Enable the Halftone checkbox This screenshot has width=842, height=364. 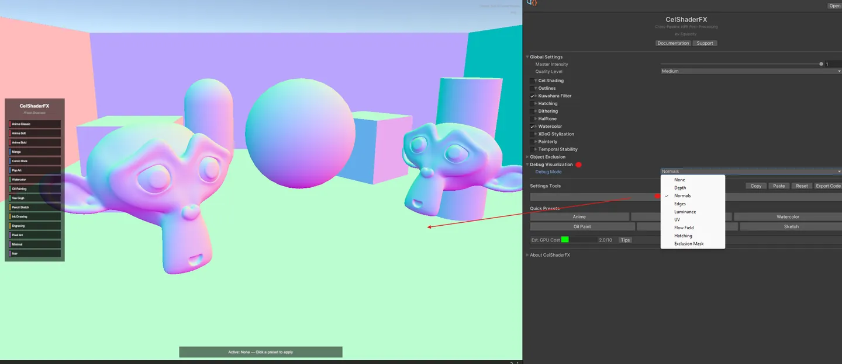click(532, 118)
